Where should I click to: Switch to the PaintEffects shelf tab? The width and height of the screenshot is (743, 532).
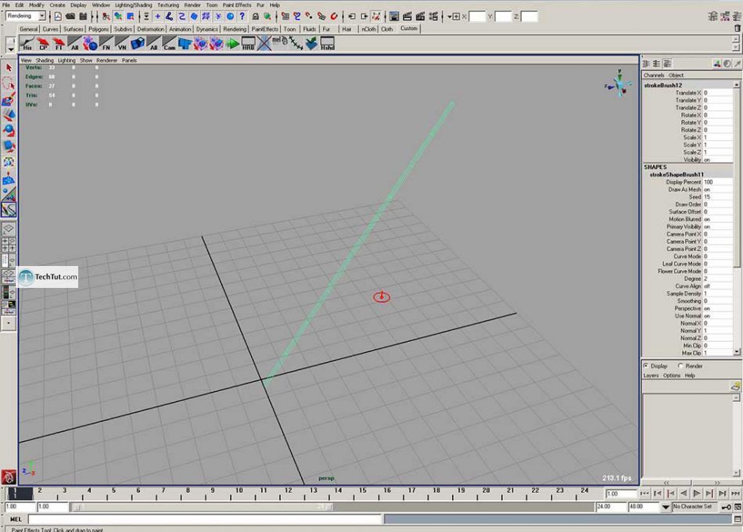[x=265, y=29]
